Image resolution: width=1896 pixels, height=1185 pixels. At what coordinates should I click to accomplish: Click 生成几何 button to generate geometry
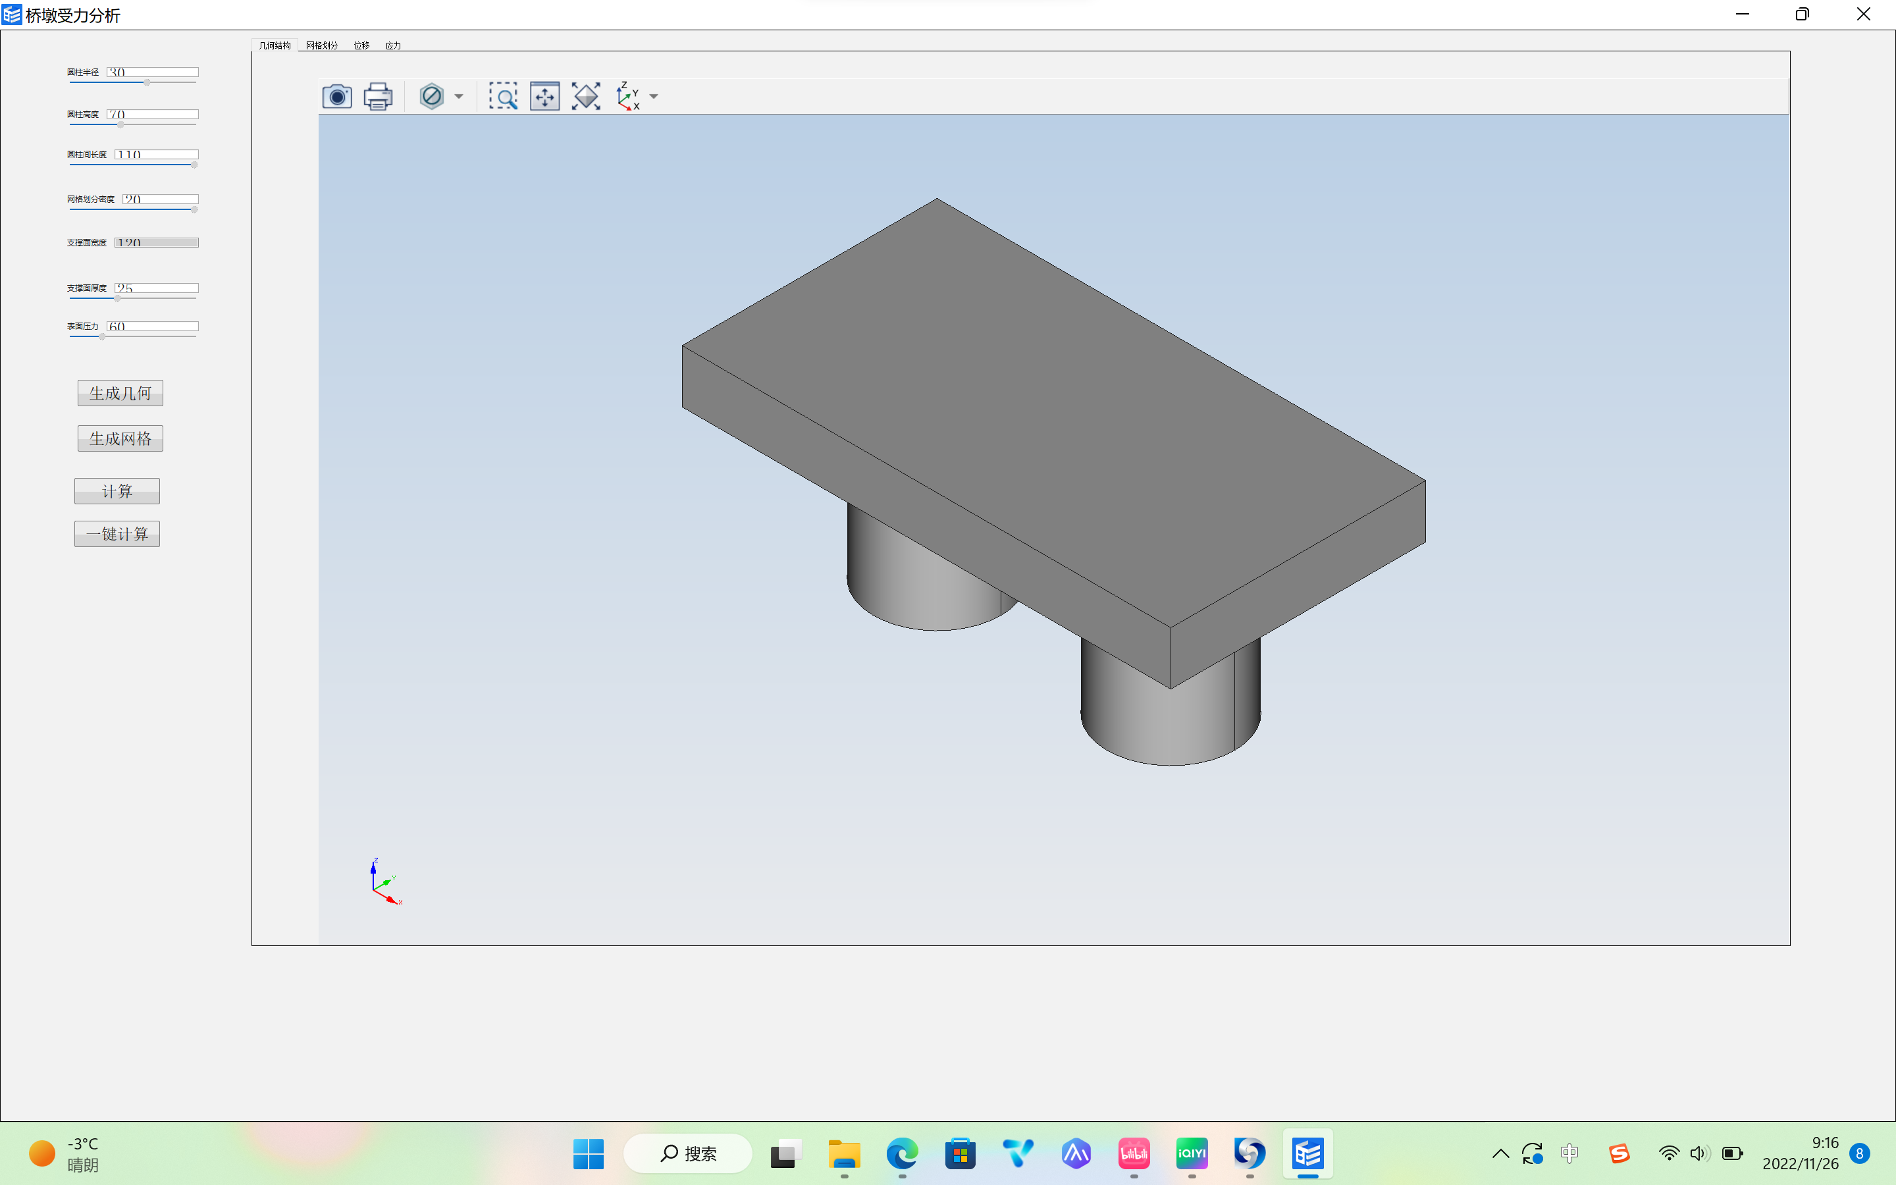tap(120, 393)
